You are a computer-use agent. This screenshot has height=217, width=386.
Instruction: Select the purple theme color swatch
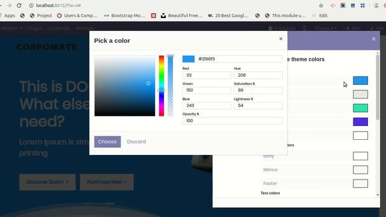(x=361, y=122)
